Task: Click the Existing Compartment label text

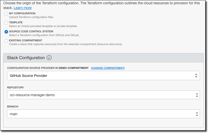Action: [x=26, y=41]
